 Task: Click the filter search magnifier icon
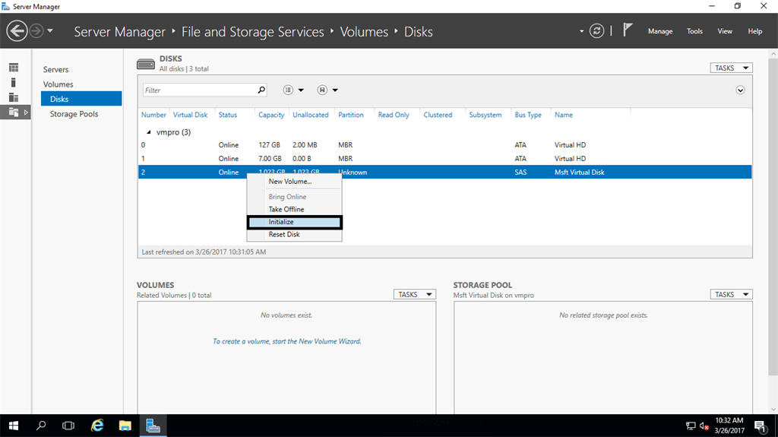(261, 90)
